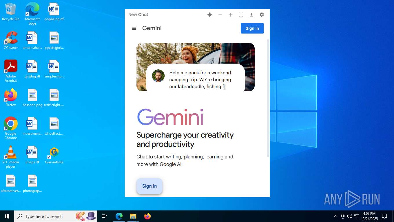394x222 pixels.
Task: Select the whoeffect... image file icon
Action: (54, 126)
